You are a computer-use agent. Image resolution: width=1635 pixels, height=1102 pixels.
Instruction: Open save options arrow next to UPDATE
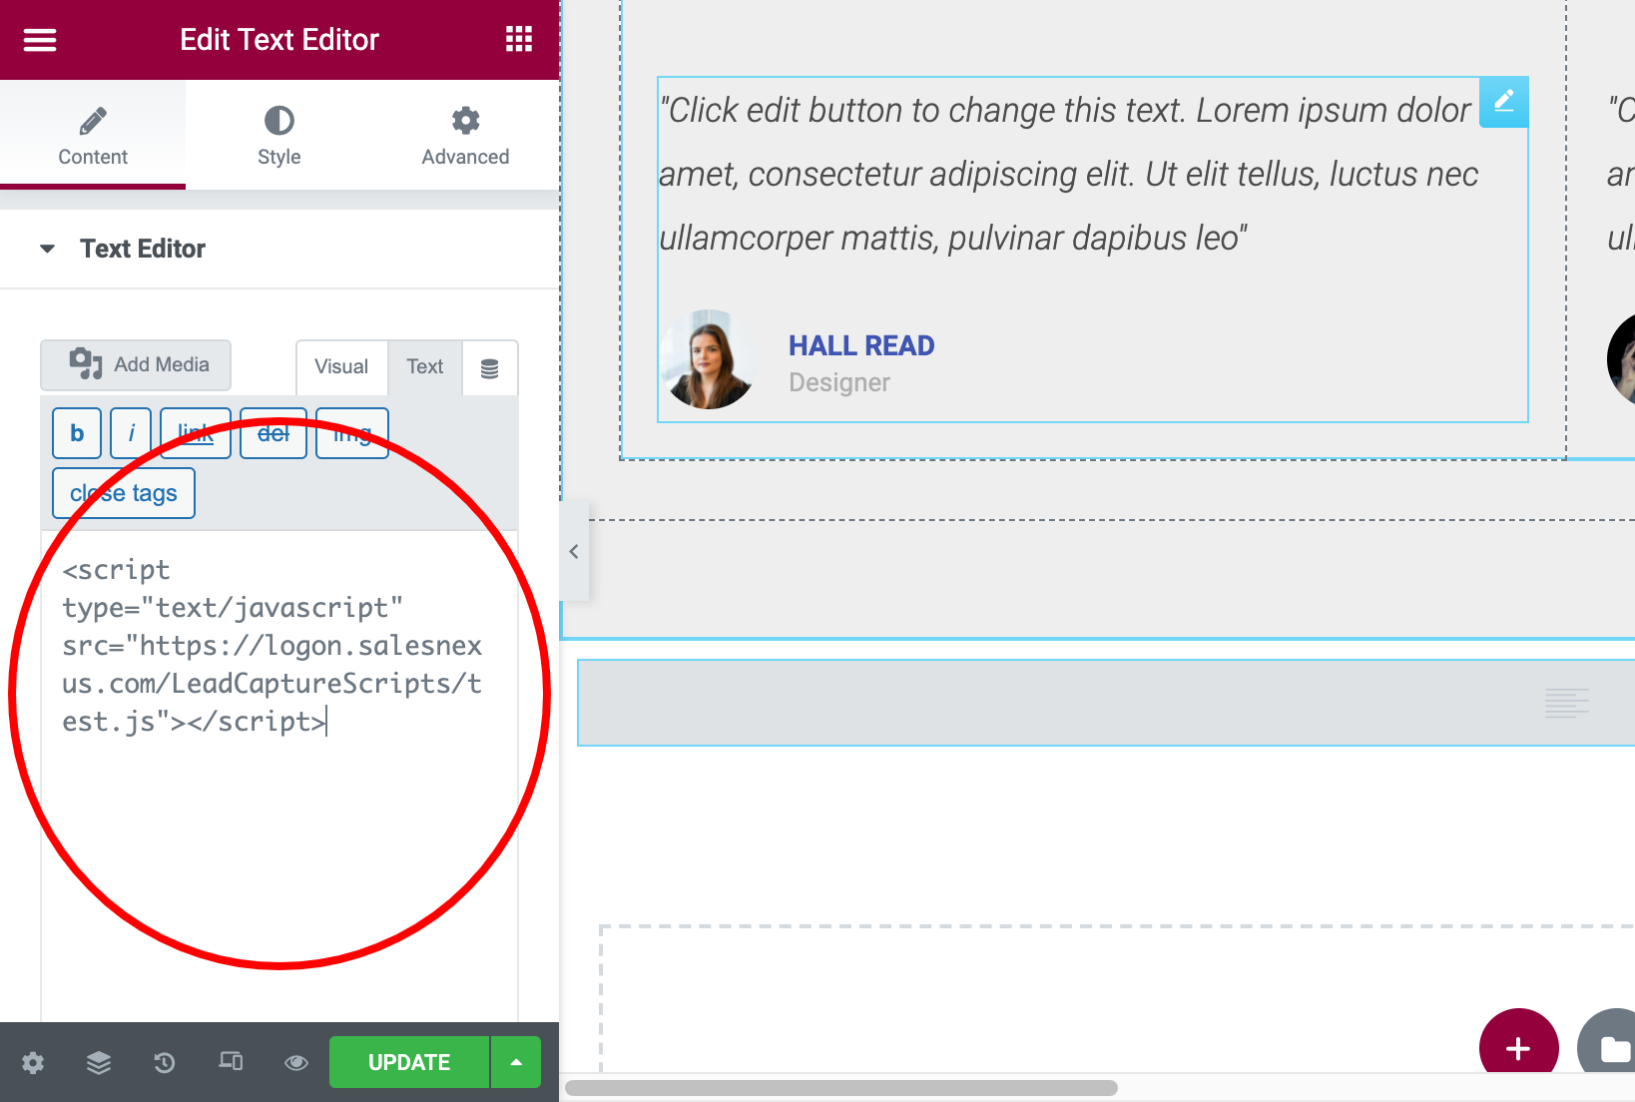516,1062
